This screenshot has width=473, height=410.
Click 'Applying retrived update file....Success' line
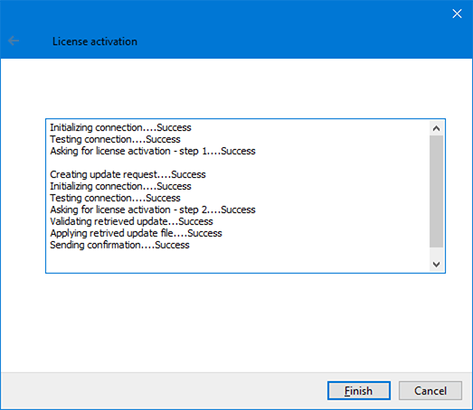(x=136, y=233)
